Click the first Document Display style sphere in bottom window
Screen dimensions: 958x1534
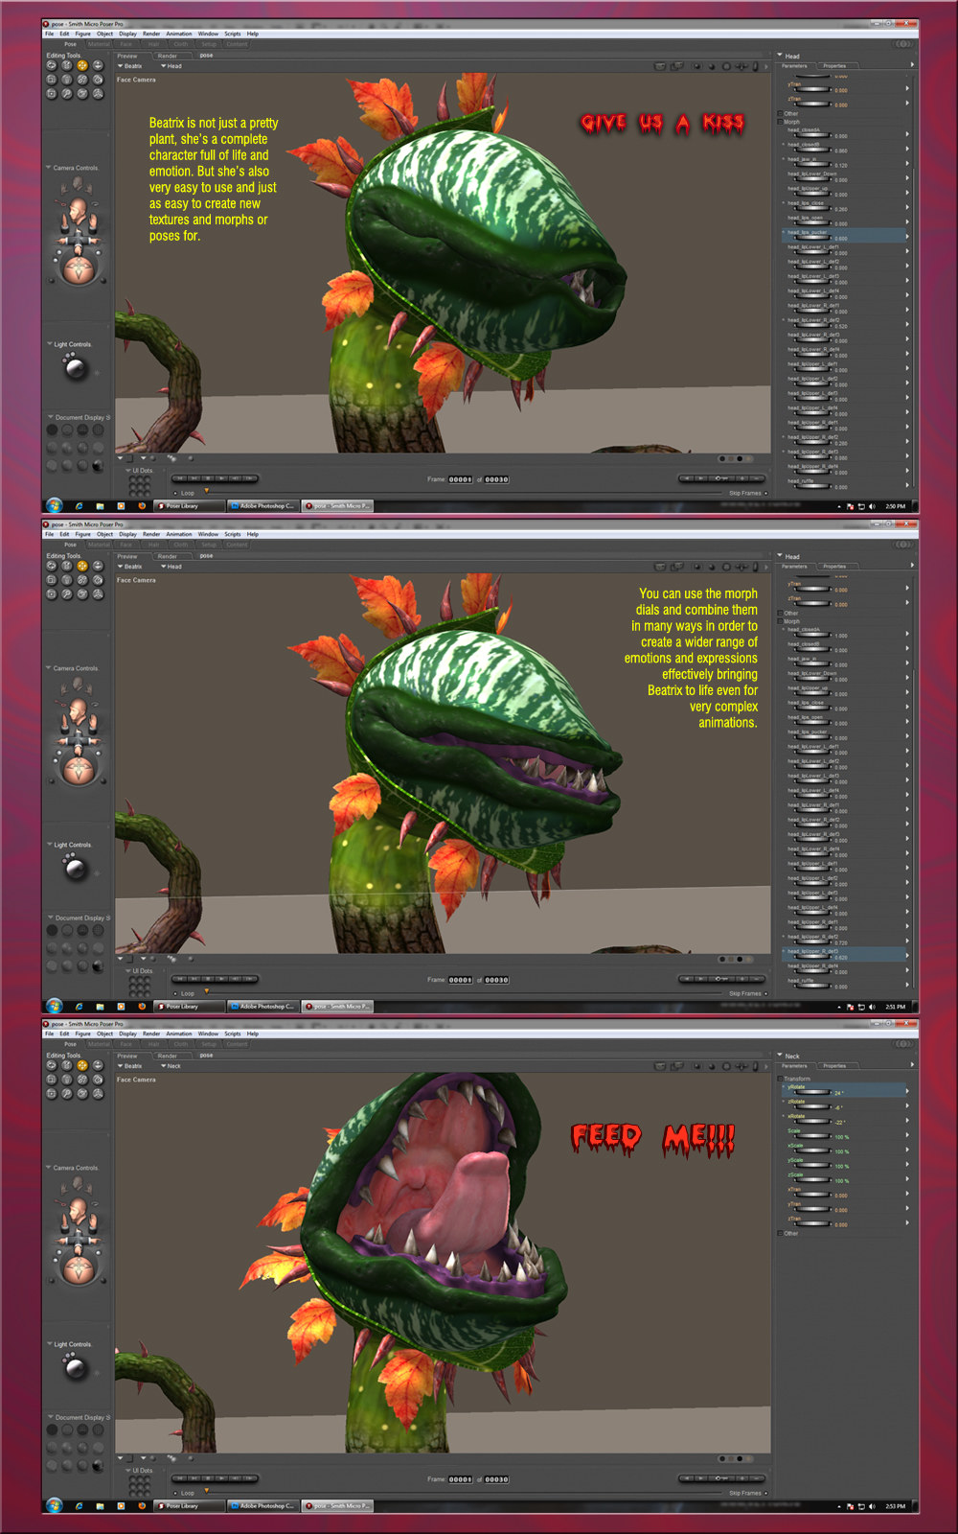52,1429
